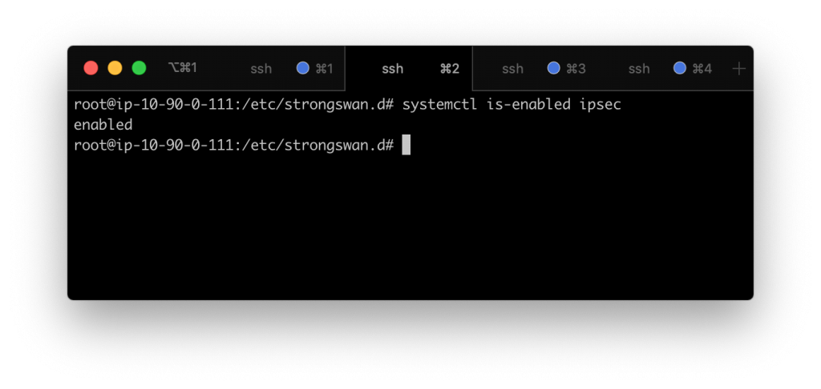This screenshot has width=821, height=389.
Task: Click the blue dot on the third ssh tab
Action: [x=553, y=69]
